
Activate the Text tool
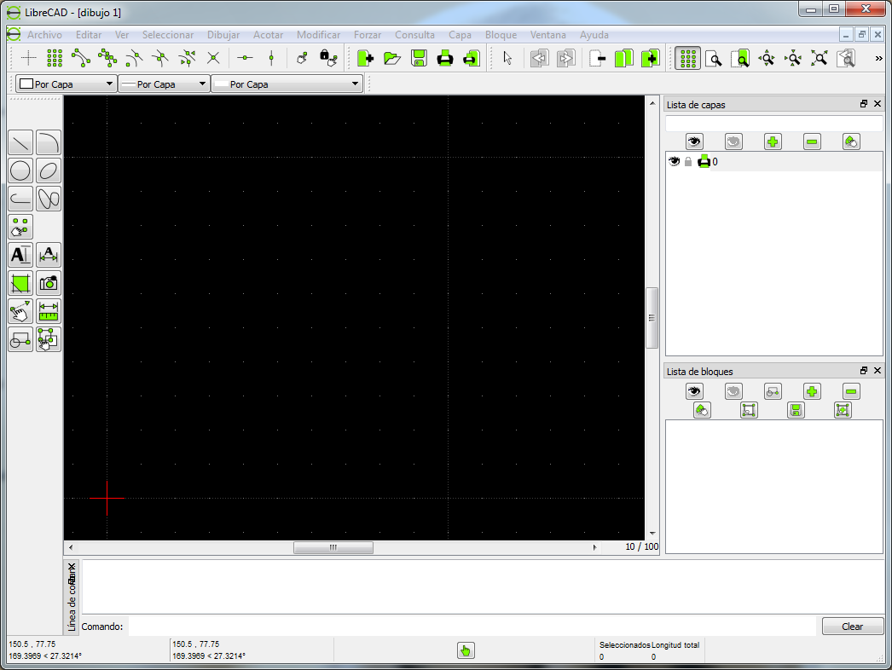pyautogui.click(x=20, y=254)
